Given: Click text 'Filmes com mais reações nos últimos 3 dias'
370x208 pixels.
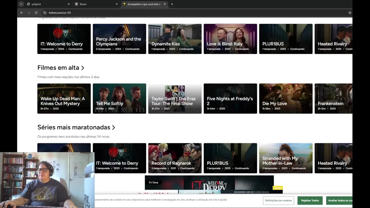Looking at the screenshot, I should 68,77.
